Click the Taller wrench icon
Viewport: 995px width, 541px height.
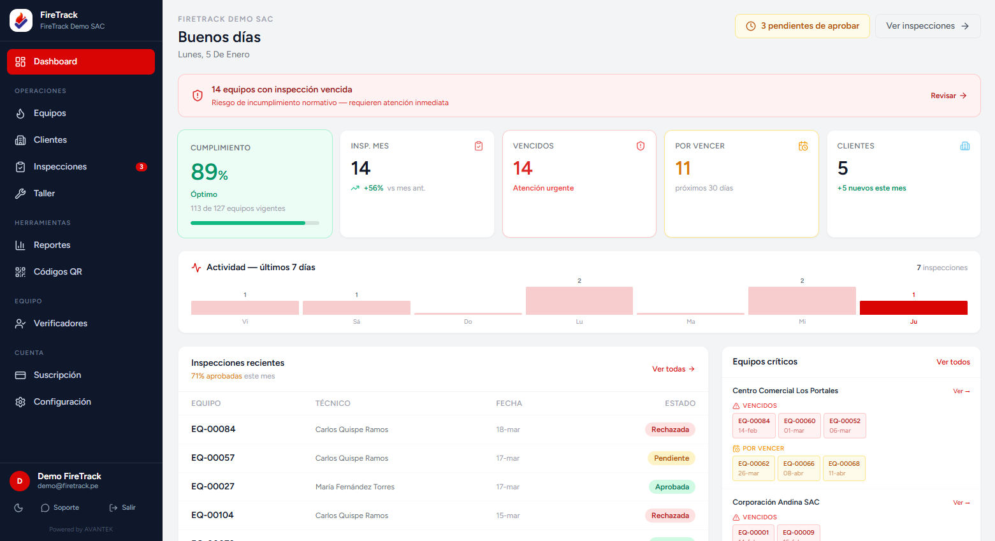click(20, 194)
